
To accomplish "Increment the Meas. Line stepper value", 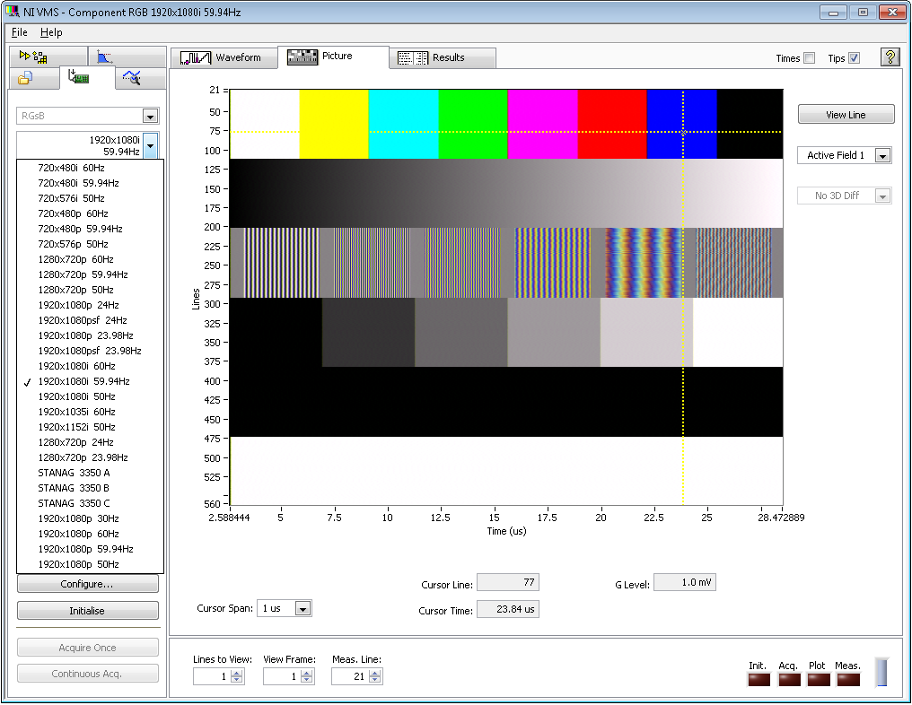I will [x=375, y=673].
